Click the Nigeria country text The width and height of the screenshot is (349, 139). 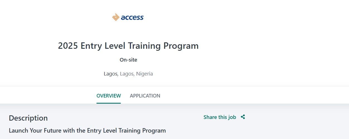144,74
